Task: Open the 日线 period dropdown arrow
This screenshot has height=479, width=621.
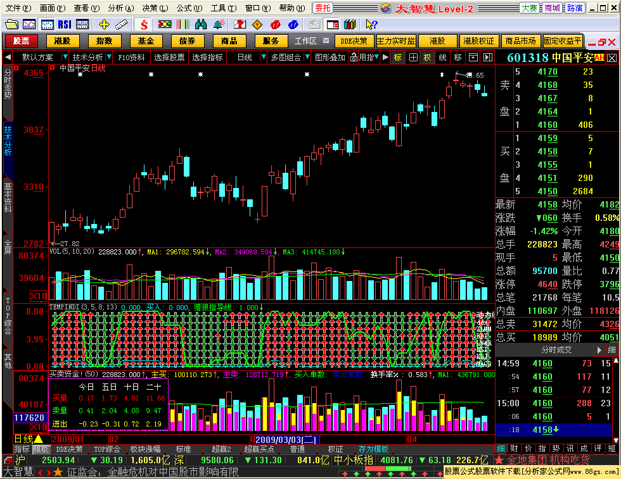Action: 262,58
